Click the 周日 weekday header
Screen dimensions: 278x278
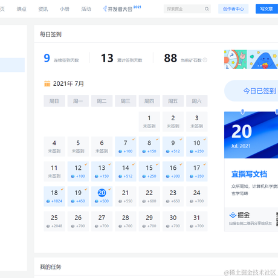click(54, 101)
